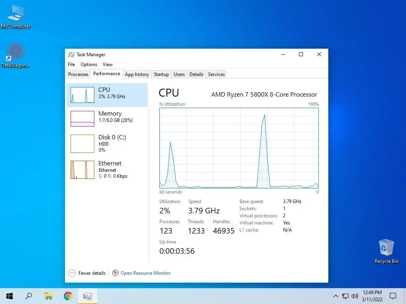Switch to the Startup tab
This screenshot has width=406, height=304.
[x=161, y=74]
